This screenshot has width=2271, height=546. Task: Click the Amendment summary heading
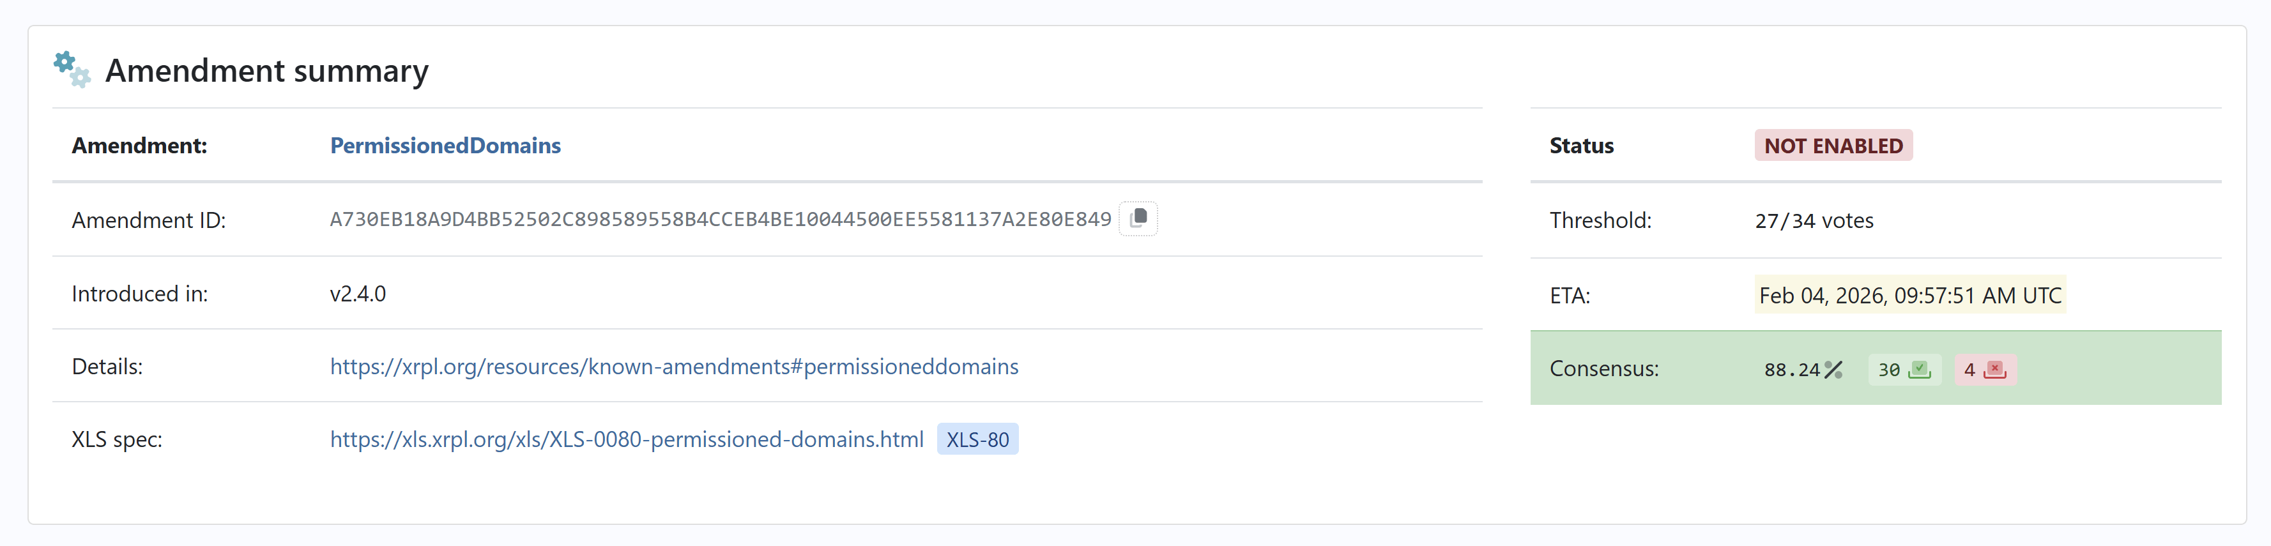click(x=266, y=70)
